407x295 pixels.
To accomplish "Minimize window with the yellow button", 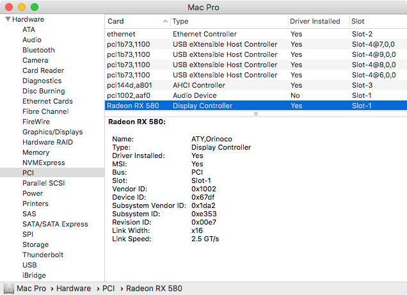I will click(x=22, y=7).
